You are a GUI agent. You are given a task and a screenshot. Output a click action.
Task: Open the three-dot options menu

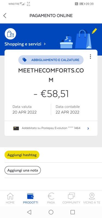click(x=91, y=57)
